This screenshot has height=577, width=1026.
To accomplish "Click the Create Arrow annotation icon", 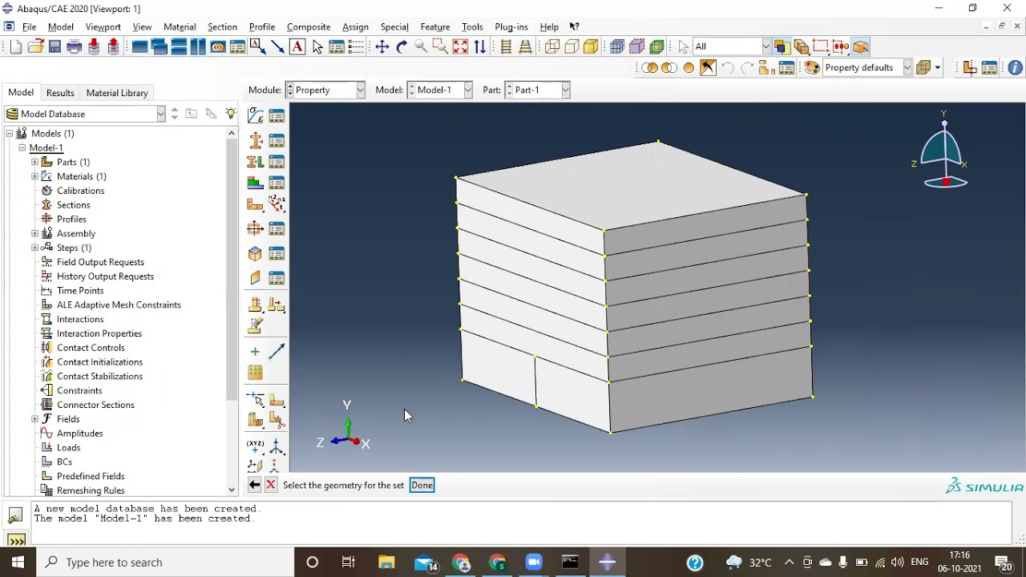I will 277,47.
